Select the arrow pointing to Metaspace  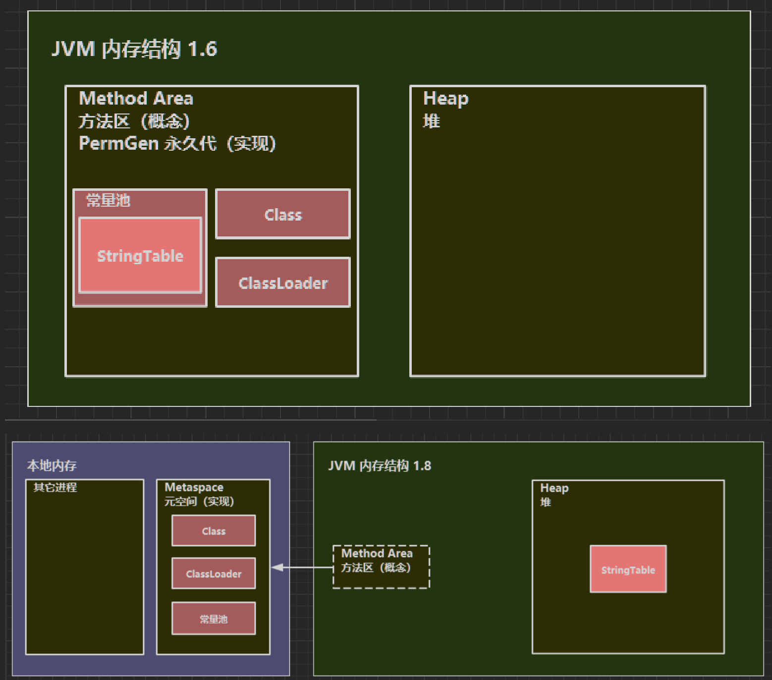click(x=302, y=567)
